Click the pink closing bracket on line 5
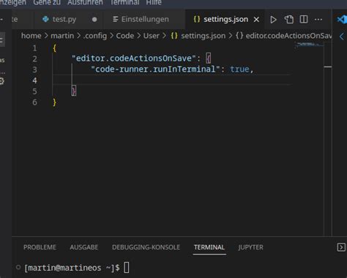 pos(74,91)
